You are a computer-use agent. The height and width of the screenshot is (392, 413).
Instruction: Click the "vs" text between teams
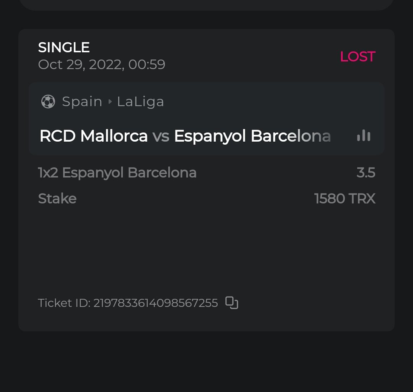coord(161,136)
